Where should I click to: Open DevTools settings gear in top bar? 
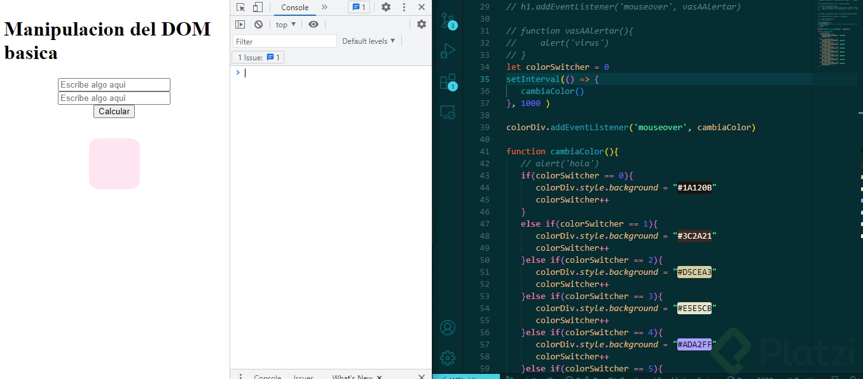click(x=386, y=8)
